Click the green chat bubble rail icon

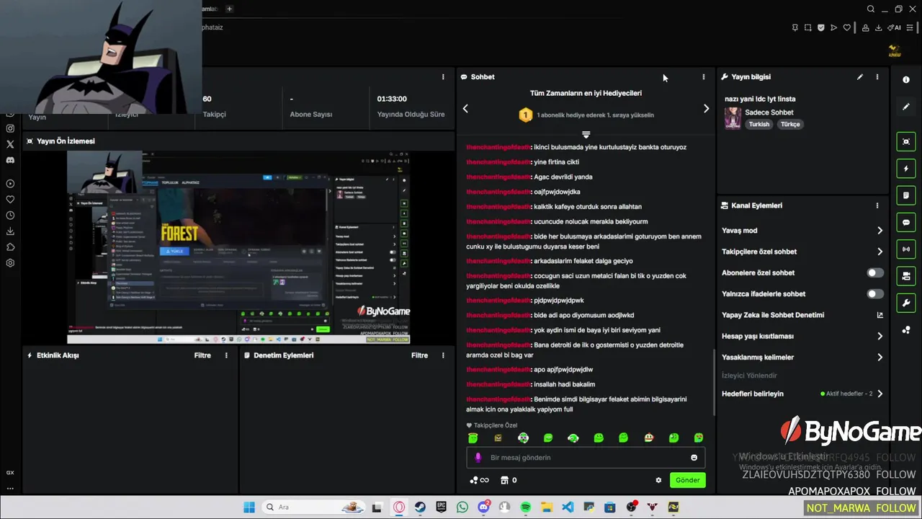(x=906, y=223)
